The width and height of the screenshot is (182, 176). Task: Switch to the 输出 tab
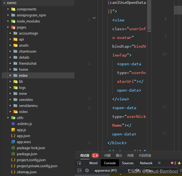click(119, 155)
